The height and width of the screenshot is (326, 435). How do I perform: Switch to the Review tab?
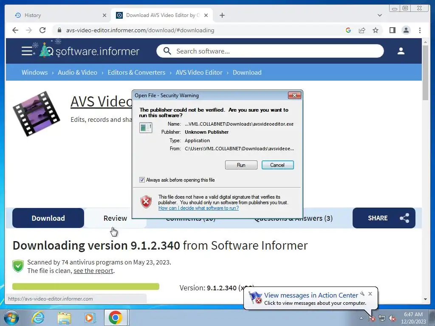coord(115,218)
